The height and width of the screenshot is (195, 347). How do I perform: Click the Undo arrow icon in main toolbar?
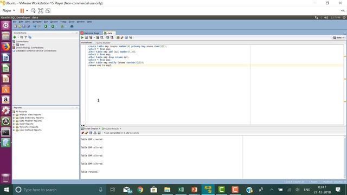coord(35,27)
